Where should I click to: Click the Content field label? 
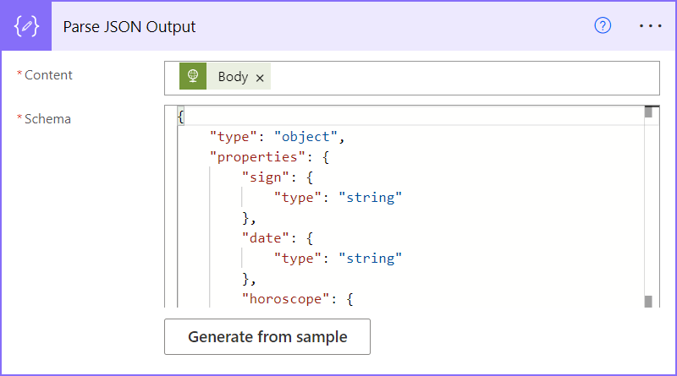(48, 75)
